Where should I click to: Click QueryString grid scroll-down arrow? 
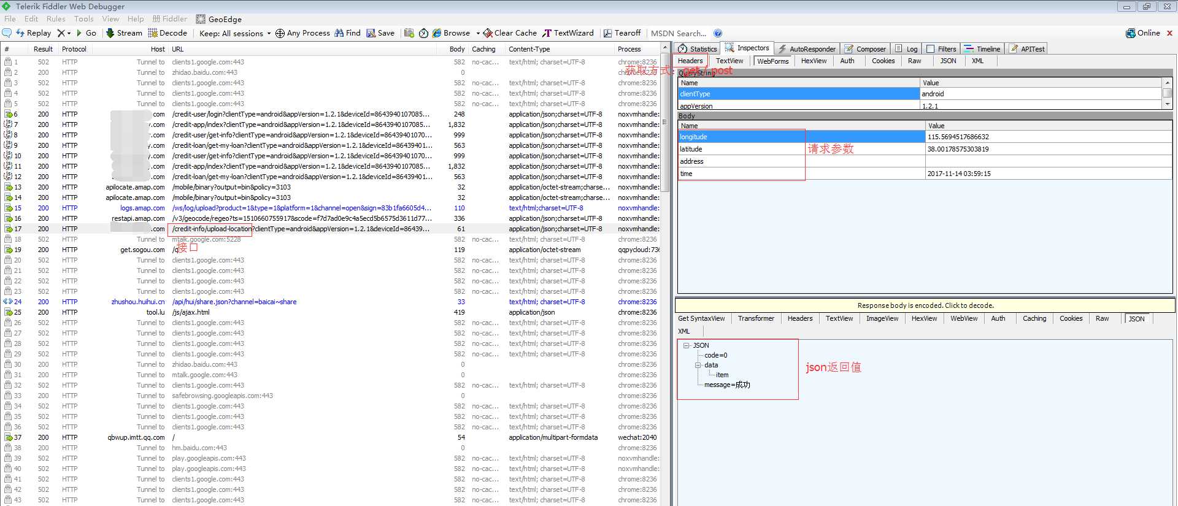(x=1167, y=104)
